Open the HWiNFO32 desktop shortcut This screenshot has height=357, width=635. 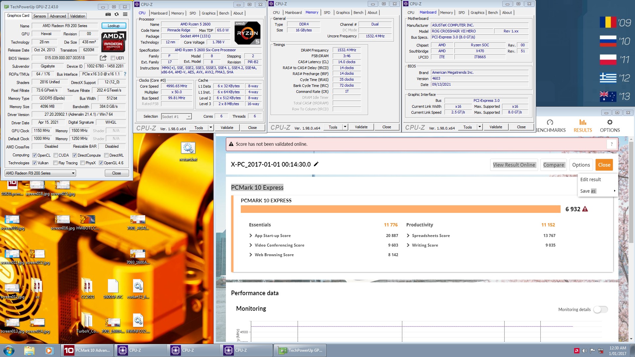[138, 323]
